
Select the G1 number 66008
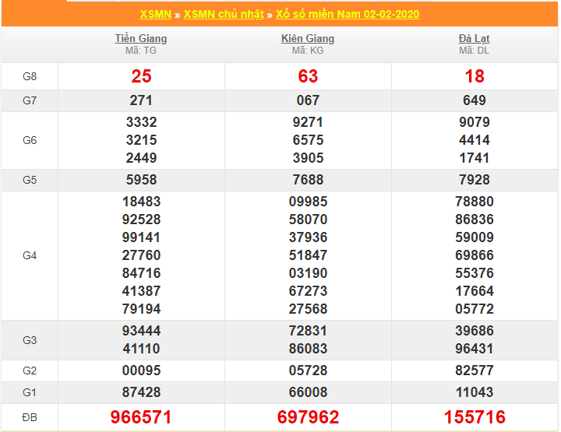tap(308, 392)
